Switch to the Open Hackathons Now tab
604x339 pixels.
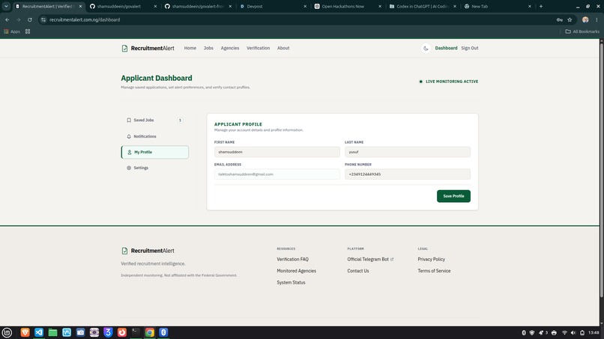tap(348, 6)
